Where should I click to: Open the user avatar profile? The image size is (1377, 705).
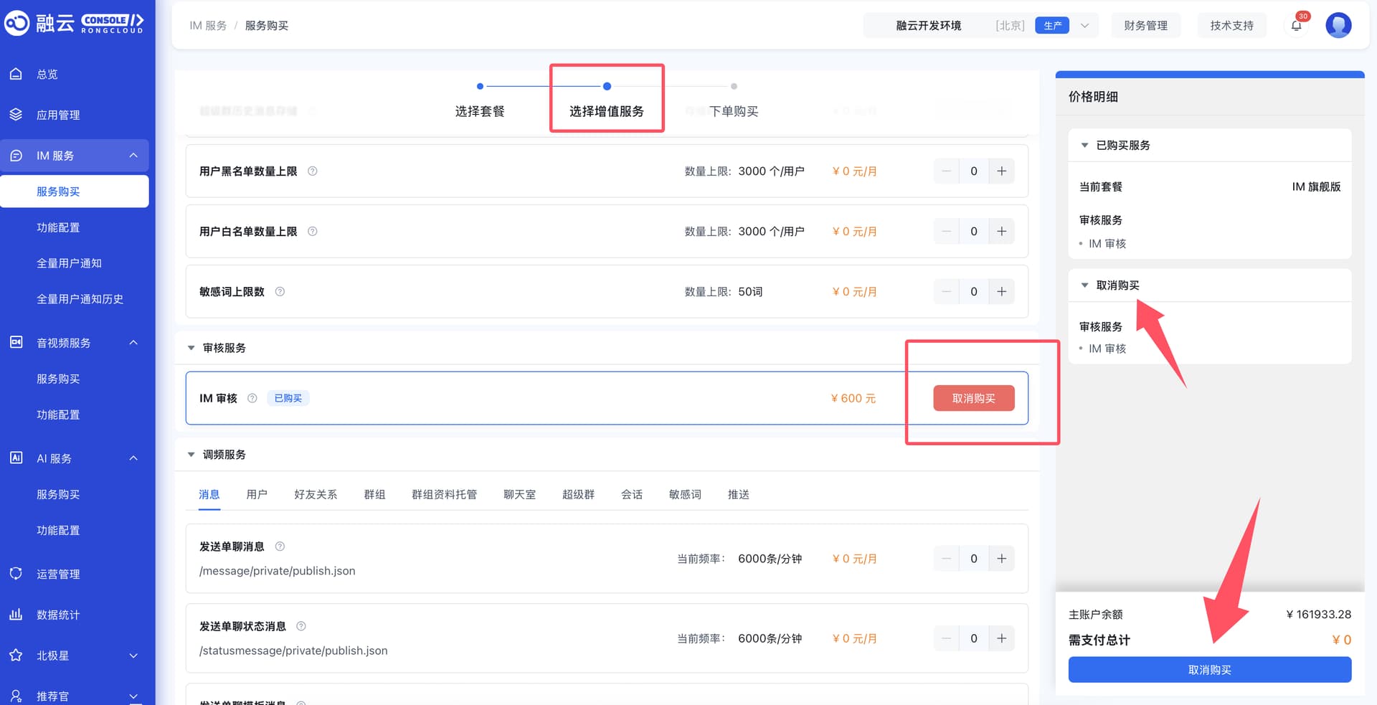pyautogui.click(x=1338, y=25)
